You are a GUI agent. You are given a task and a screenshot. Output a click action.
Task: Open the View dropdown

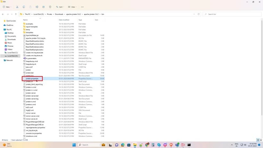point(72,7)
